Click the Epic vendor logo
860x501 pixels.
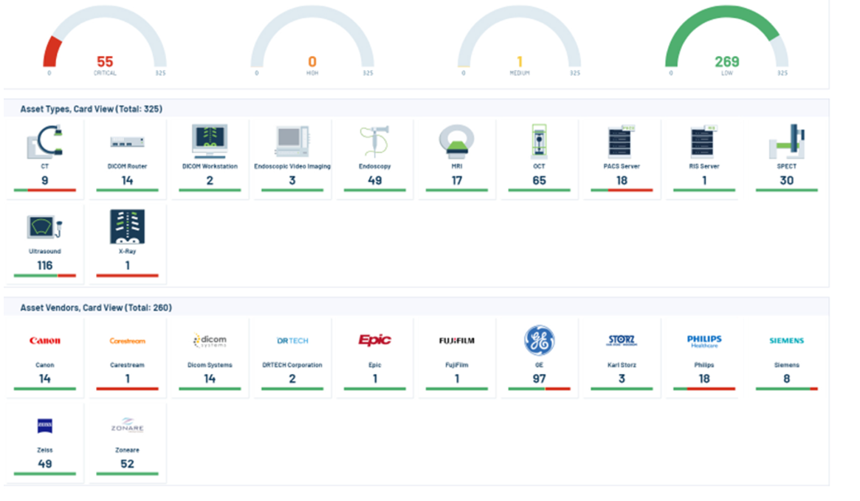coord(374,340)
